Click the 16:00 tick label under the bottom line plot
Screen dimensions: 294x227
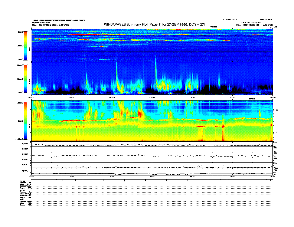tap(192, 177)
